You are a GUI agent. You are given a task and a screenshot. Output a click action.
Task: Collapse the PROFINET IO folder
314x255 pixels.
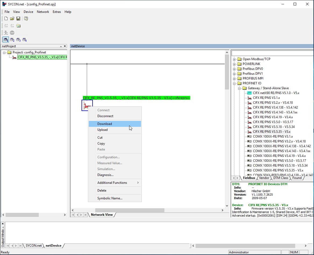point(234,83)
